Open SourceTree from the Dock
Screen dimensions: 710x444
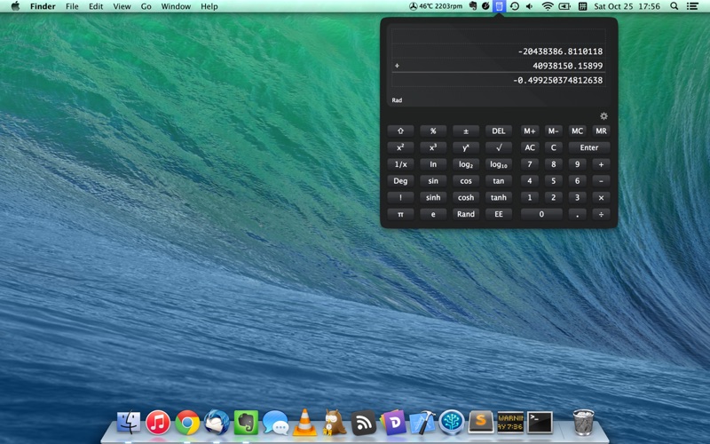click(x=452, y=423)
